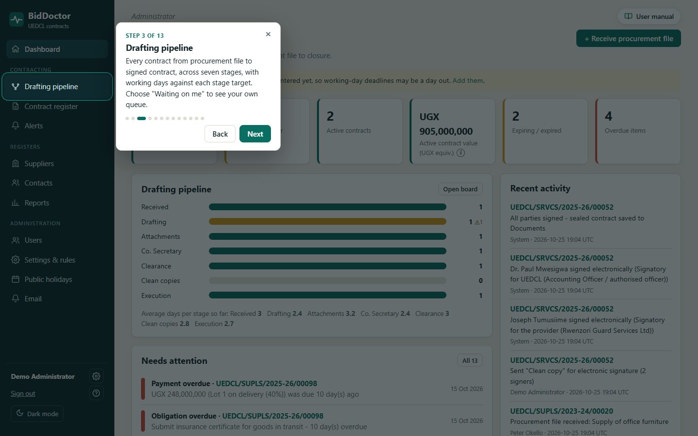Screen dimensions: 698x436
Task: Click the help question mark icon
Action: coord(96,393)
